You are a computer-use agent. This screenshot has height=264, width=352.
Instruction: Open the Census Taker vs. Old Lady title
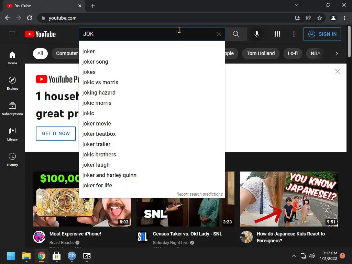pos(187,234)
